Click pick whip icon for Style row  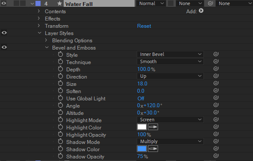coord(216,54)
